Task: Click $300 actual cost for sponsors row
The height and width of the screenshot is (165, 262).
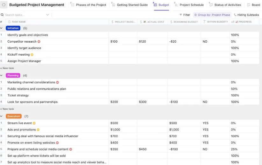Action: coord(143,102)
